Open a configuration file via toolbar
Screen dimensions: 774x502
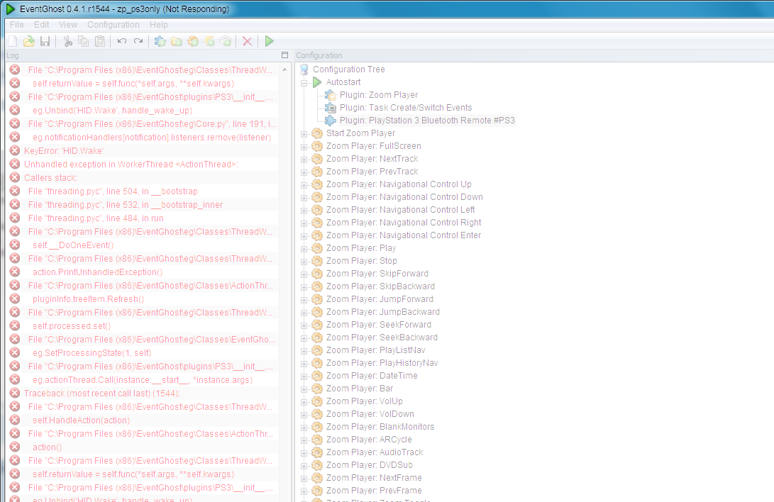pyautogui.click(x=29, y=41)
